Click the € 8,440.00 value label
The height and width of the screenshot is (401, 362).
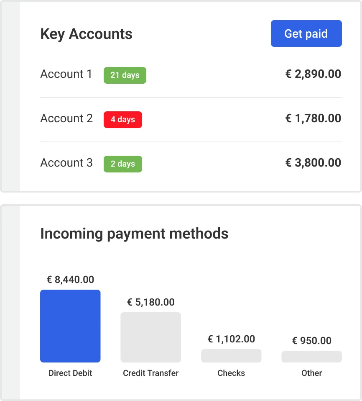(x=70, y=280)
